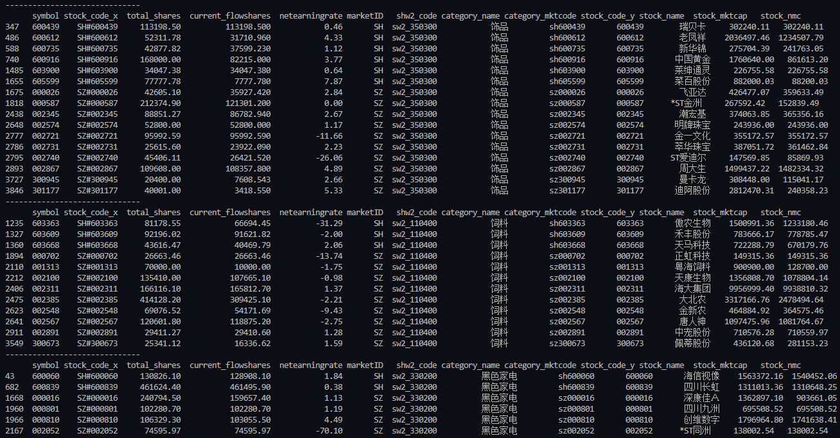Click stock name 潮宏基

coord(692,114)
